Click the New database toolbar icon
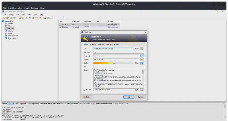This screenshot has height=121, width=228. (4, 18)
